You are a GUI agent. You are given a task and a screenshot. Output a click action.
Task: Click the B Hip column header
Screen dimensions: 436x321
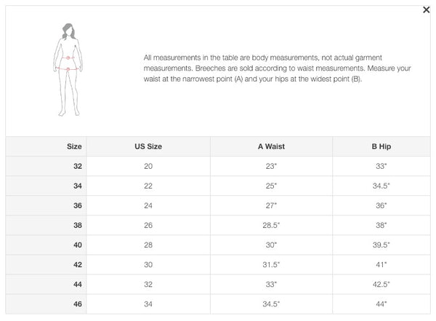click(x=381, y=146)
